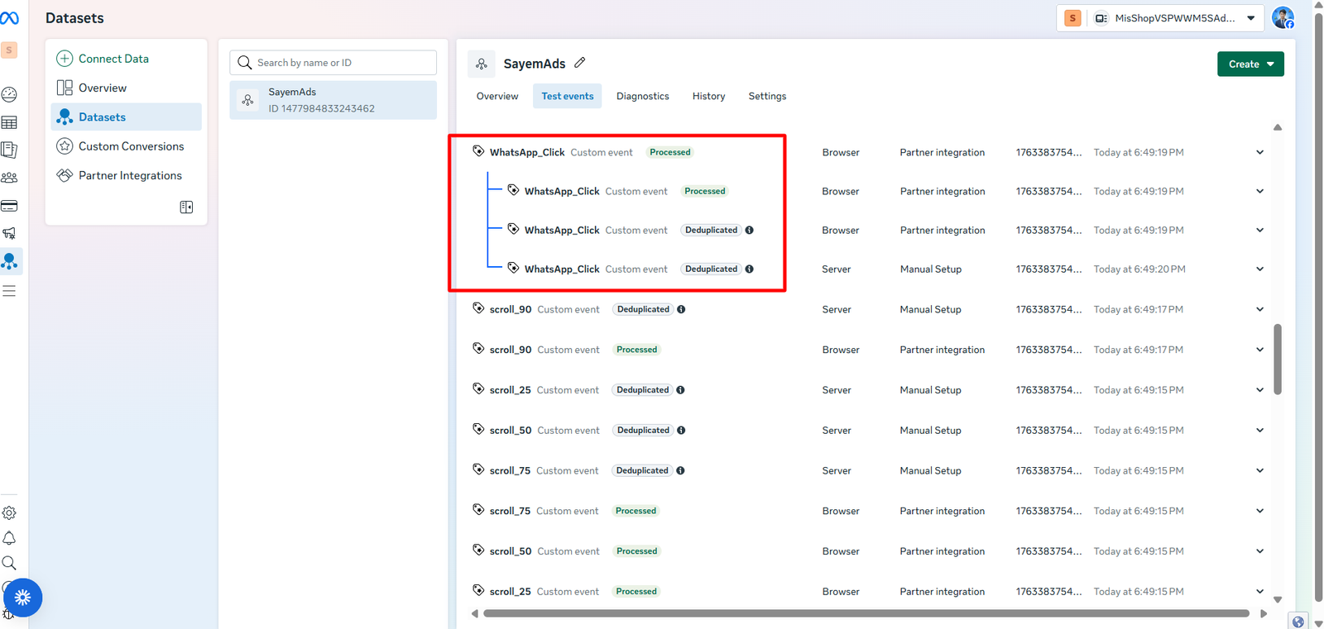This screenshot has width=1324, height=629.
Task: Click the profile avatar at top right
Action: point(1283,18)
